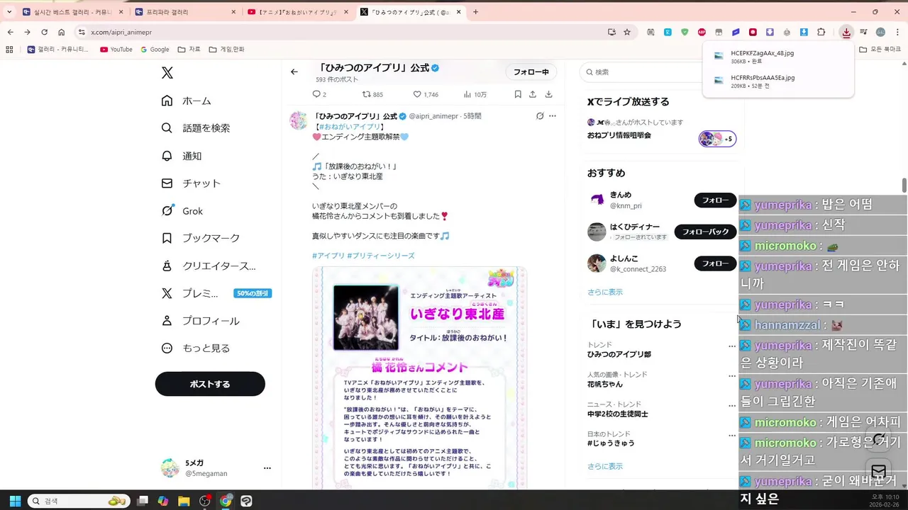
Task: Open Grok from the sidebar
Action: pos(182,211)
